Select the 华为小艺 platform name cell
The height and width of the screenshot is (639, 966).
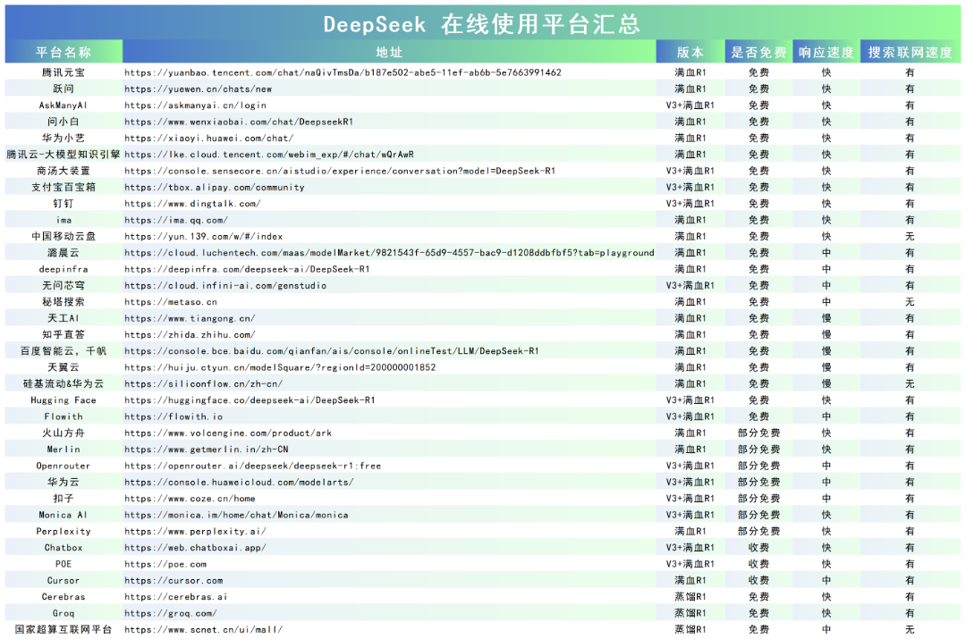tap(64, 139)
